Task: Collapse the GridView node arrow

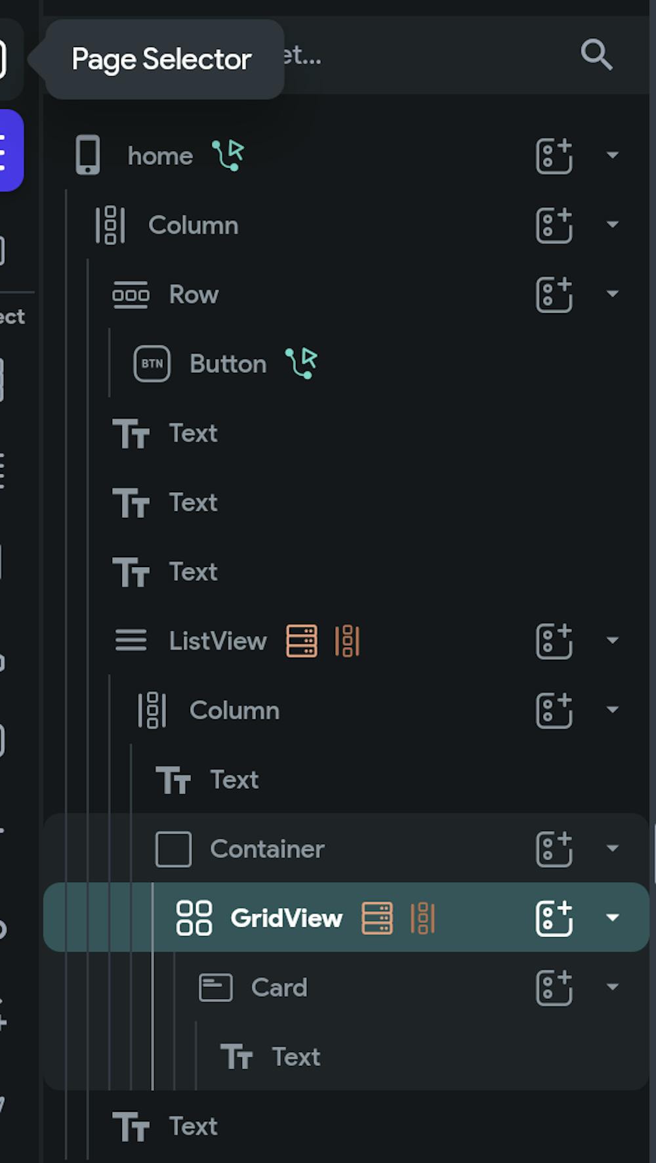Action: pos(613,918)
